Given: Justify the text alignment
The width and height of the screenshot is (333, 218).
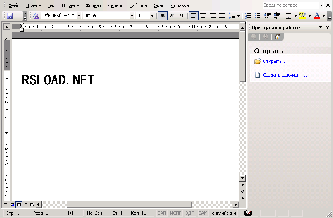Looking at the screenshot, I should point(222,16).
